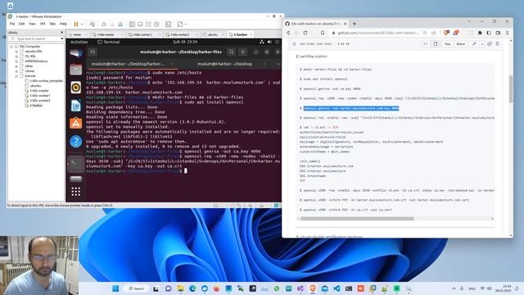Close the VMware Library panel
524x295 pixels.
point(62,33)
